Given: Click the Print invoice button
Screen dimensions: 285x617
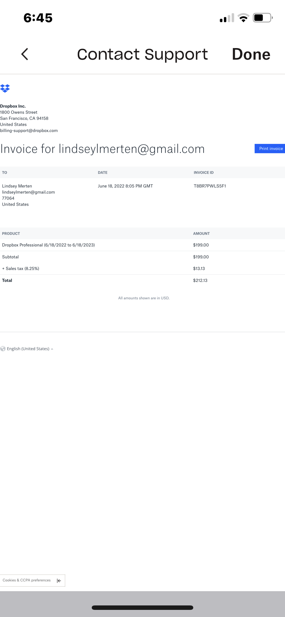Looking at the screenshot, I should click(x=270, y=149).
